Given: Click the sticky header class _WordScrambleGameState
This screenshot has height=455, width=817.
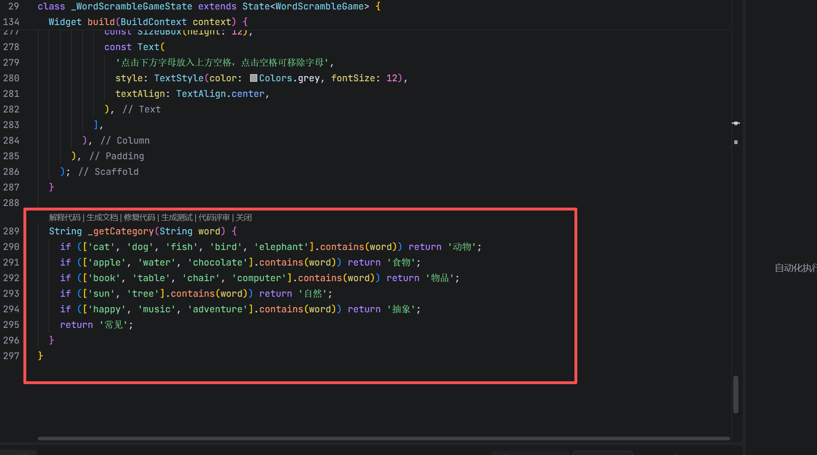Looking at the screenshot, I should [209, 6].
